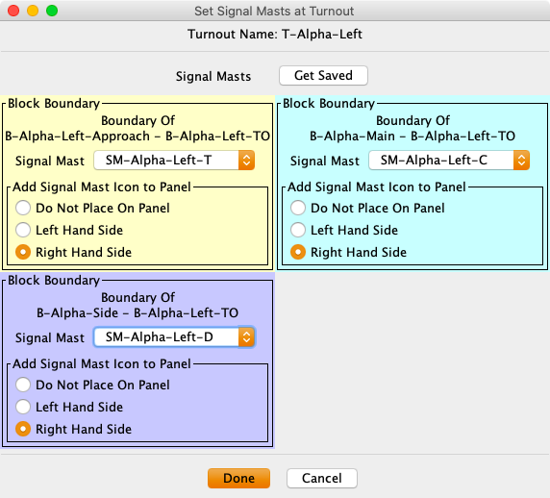Open the SM-Alpha-Left-C signal mast dropdown
Screen dimensions: 550x498
449,161
